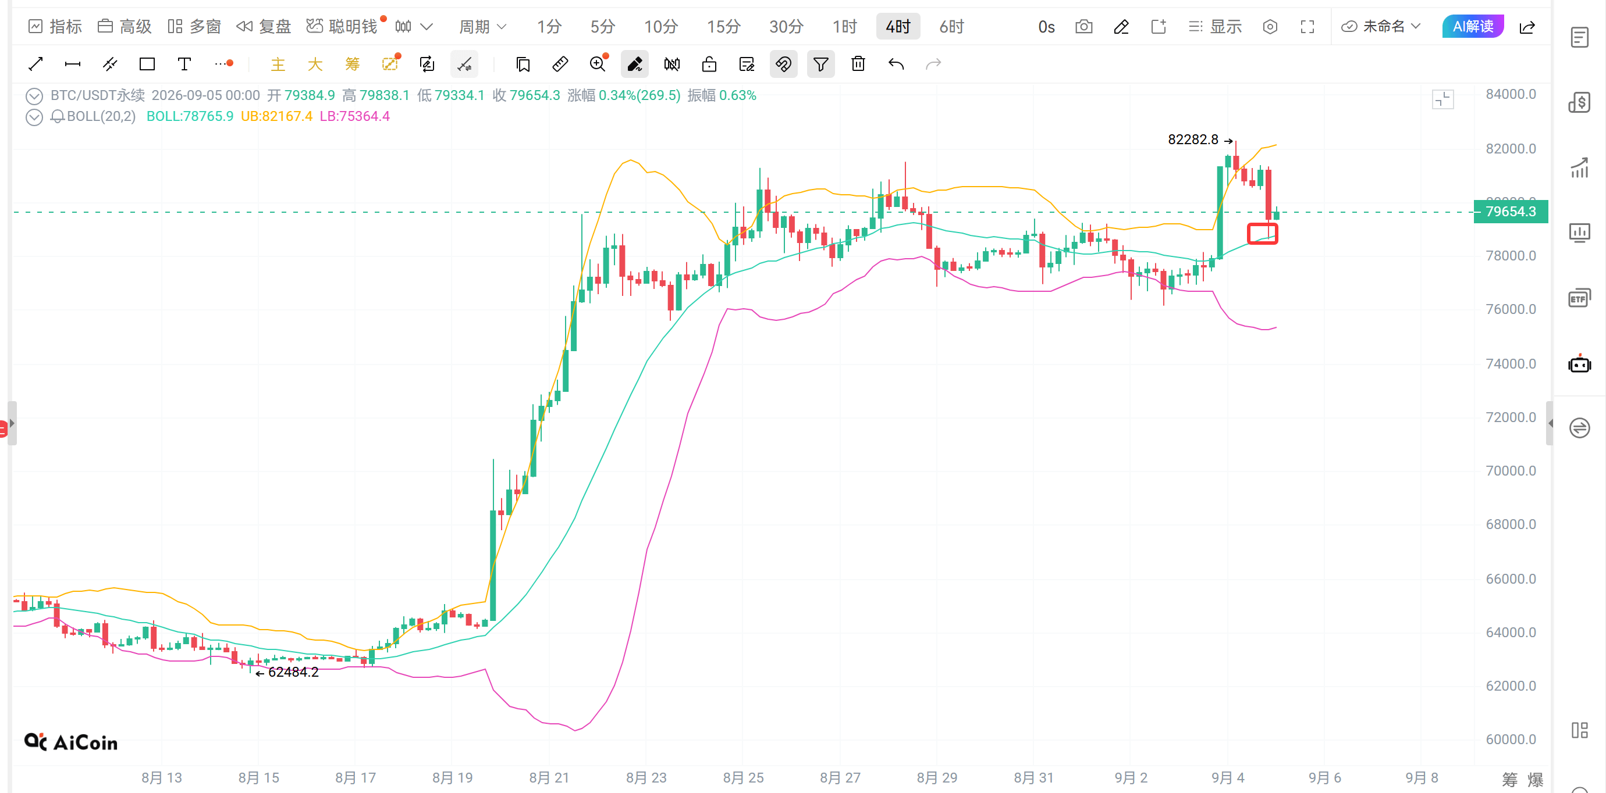This screenshot has height=793, width=1606.
Task: Click the undo arrow icon
Action: [x=896, y=63]
